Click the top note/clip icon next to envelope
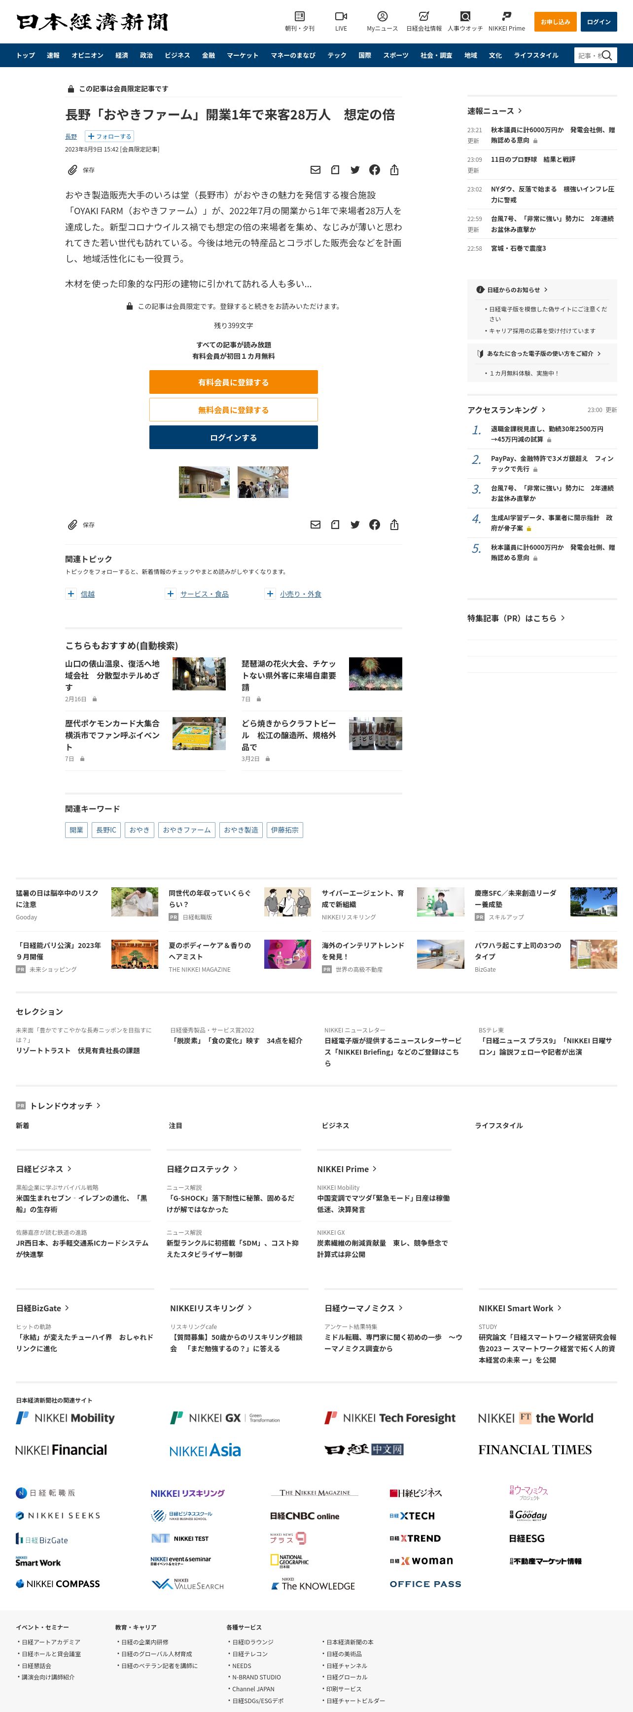The width and height of the screenshot is (633, 1712). pyautogui.click(x=335, y=170)
